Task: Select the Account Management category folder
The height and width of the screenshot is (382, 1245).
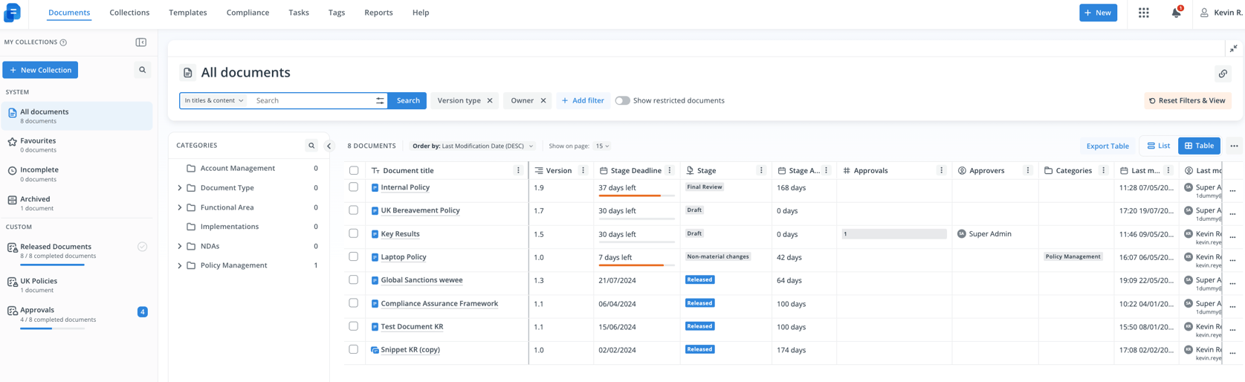Action: 237,169
